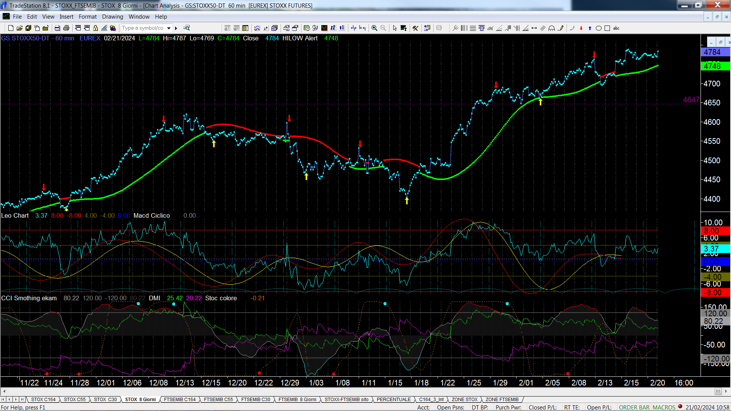
Task: Toggle ORDER BAR in status bar
Action: [634, 407]
